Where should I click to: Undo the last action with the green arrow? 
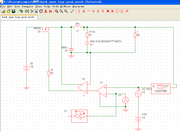(x=21, y=11)
